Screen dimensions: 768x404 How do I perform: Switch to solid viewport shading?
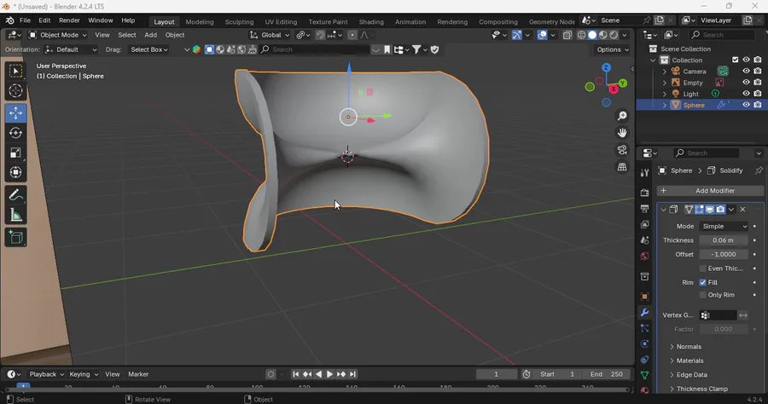[x=592, y=35]
